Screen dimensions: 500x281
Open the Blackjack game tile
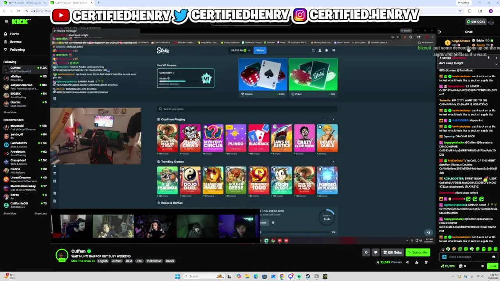pyautogui.click(x=259, y=138)
